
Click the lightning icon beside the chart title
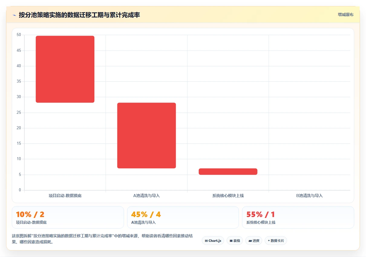(x=14, y=15)
